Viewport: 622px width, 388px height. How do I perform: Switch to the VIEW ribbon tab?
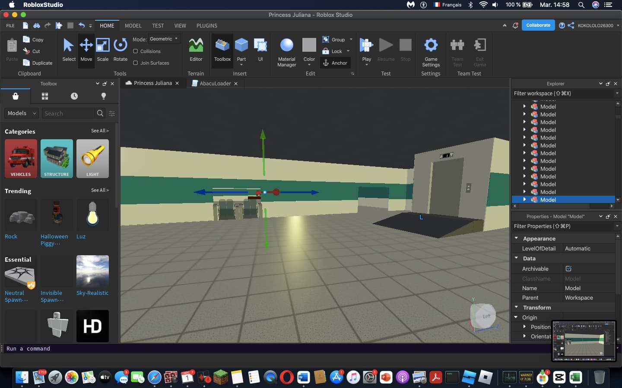coord(180,26)
